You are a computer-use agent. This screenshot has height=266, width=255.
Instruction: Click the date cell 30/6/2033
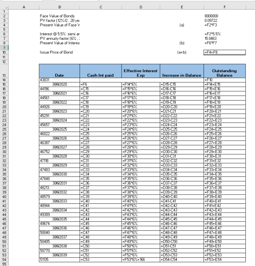point(60,202)
